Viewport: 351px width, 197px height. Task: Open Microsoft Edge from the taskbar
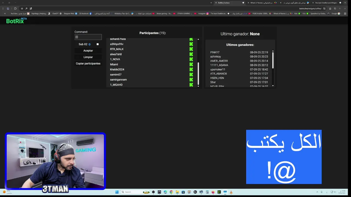[x=165, y=192]
